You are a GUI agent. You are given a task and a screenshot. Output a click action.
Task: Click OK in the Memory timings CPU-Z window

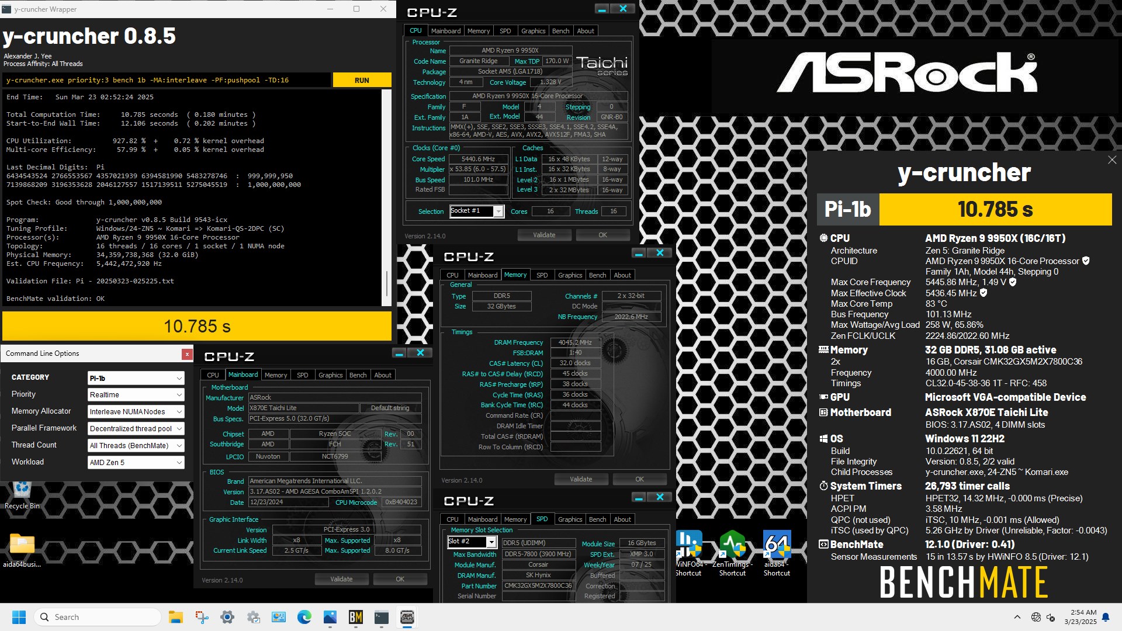click(639, 479)
